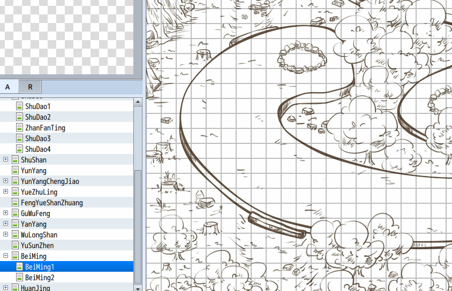Open the ShuDao4 map
The width and height of the screenshot is (452, 291).
[x=38, y=149]
